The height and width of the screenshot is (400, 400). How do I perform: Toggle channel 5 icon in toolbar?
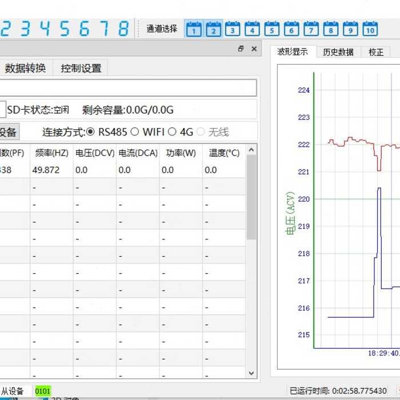tap(272, 28)
